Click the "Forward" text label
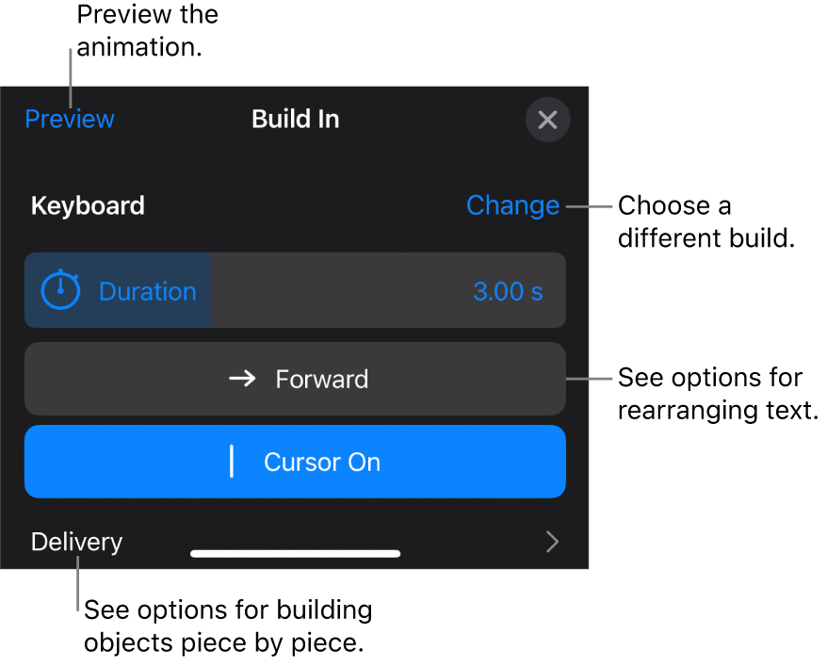The width and height of the screenshot is (827, 667). tap(322, 379)
